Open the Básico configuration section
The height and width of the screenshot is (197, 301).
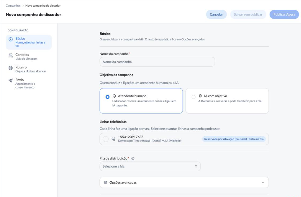pos(29,42)
